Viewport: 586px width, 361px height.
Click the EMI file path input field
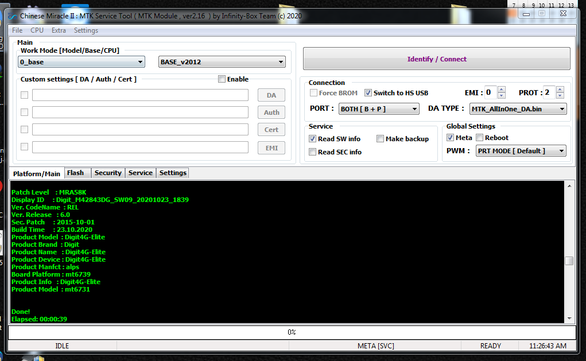[140, 147]
